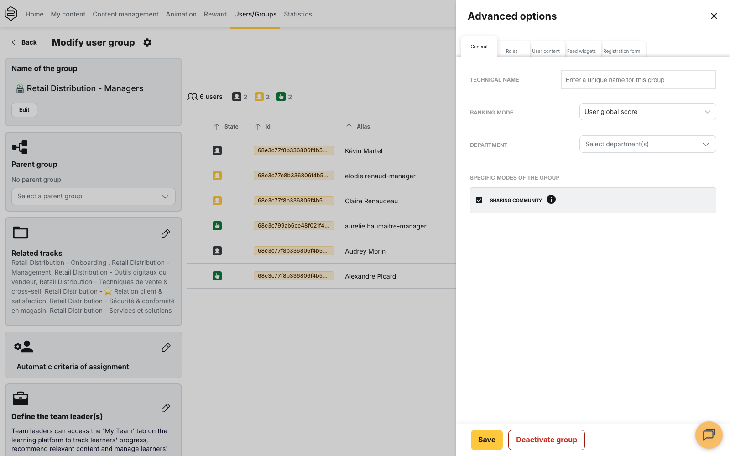Close the Advanced options panel

(714, 16)
